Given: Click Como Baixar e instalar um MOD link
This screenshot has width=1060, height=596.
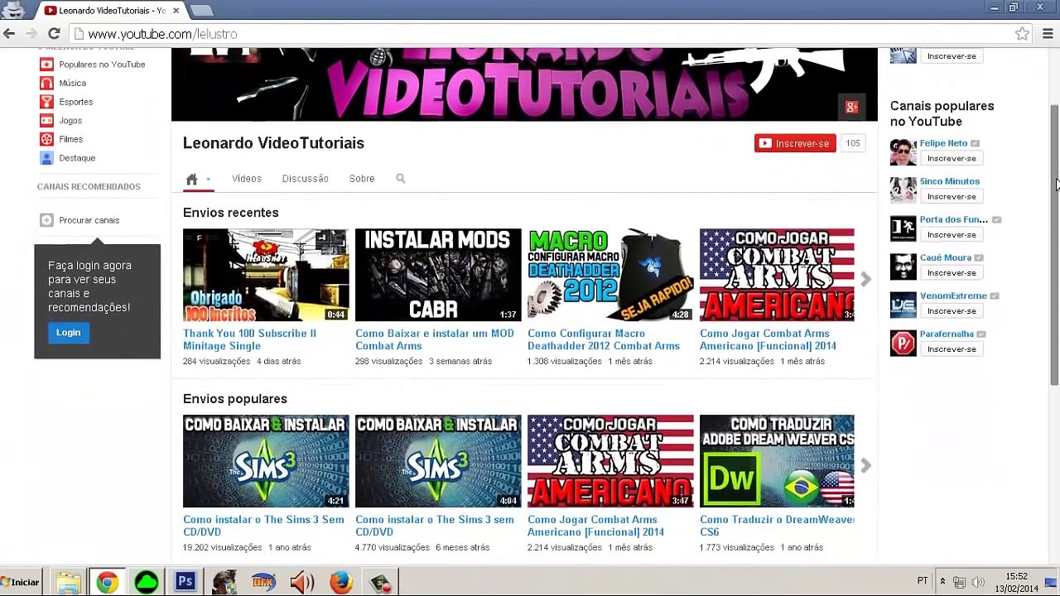Looking at the screenshot, I should point(434,339).
